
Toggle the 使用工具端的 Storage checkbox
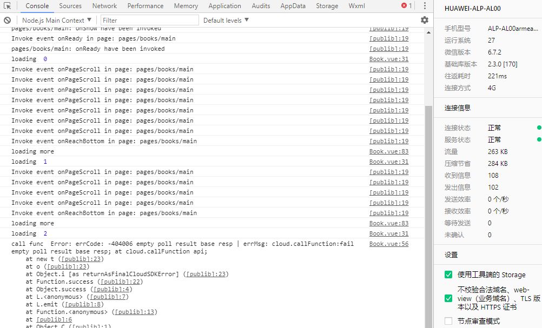(x=448, y=275)
